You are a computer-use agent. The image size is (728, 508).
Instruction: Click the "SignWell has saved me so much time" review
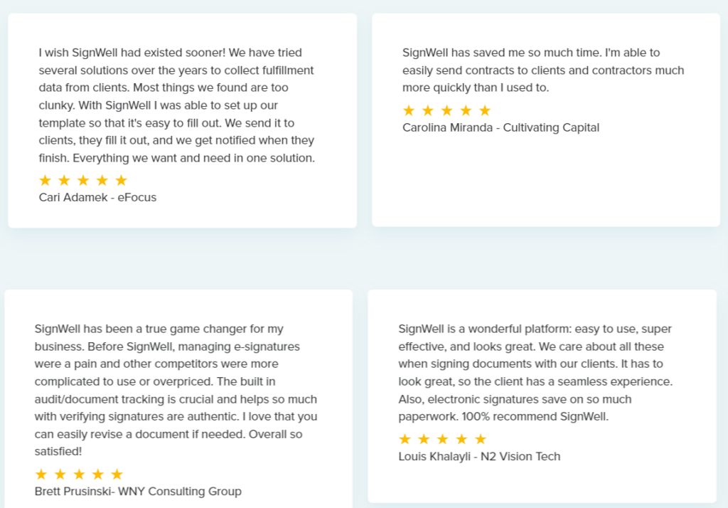[x=543, y=70]
